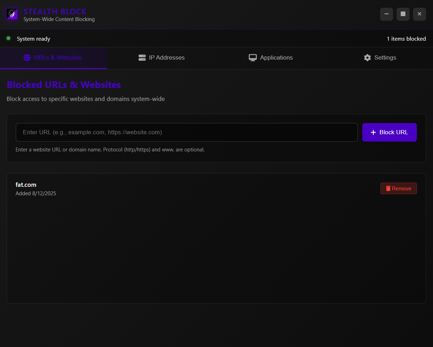Viewport: 433px width, 347px height.
Task: Click the "1 items blocked" counter
Action: pyautogui.click(x=406, y=39)
